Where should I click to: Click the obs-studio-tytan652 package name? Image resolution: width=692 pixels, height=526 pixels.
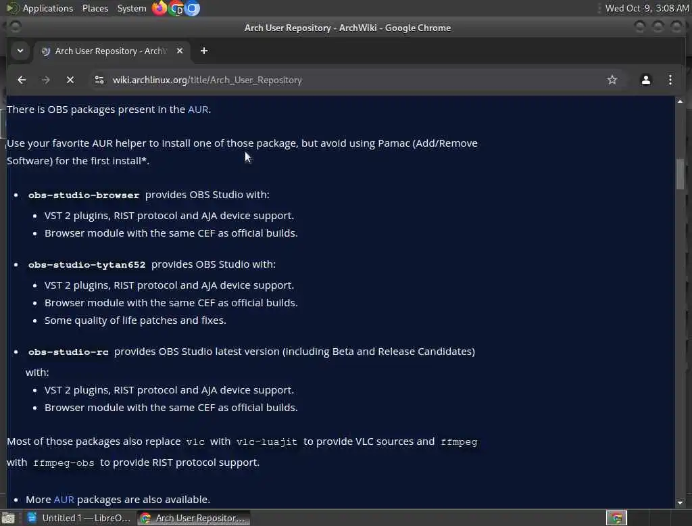(x=86, y=264)
